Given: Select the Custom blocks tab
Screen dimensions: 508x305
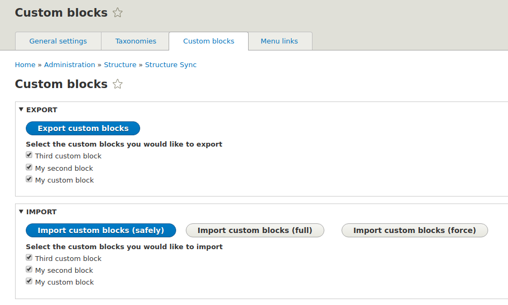Looking at the screenshot, I should coord(208,41).
